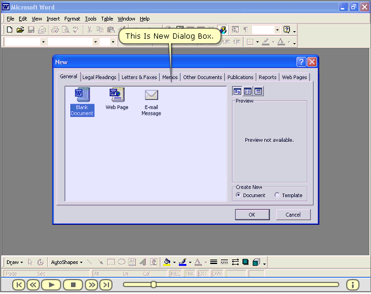
Task: Click Cancel in the New dialog
Action: click(293, 214)
